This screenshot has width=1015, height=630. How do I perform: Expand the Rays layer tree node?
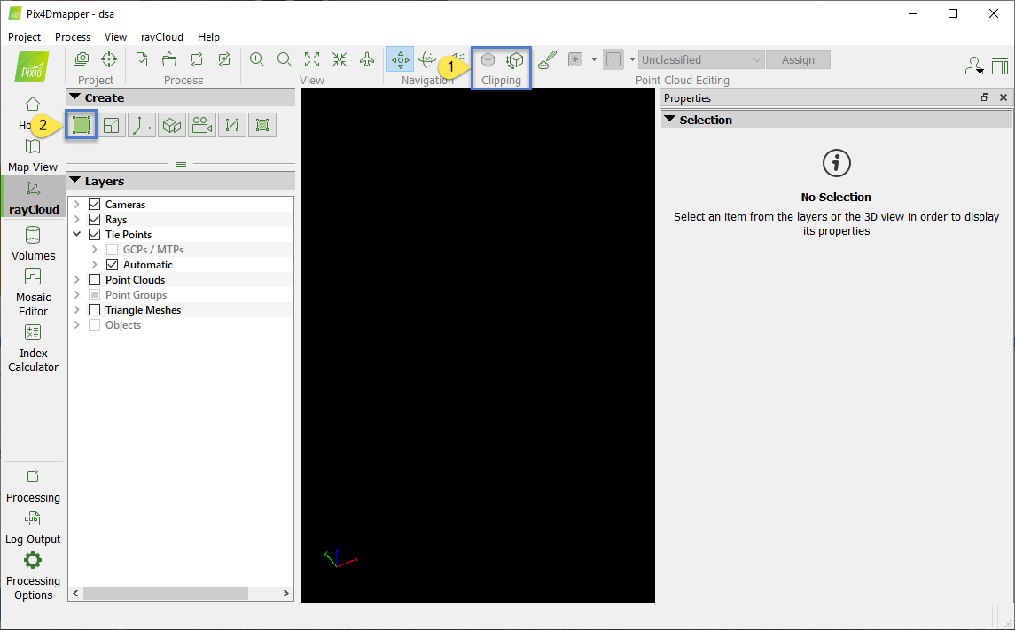pos(77,219)
